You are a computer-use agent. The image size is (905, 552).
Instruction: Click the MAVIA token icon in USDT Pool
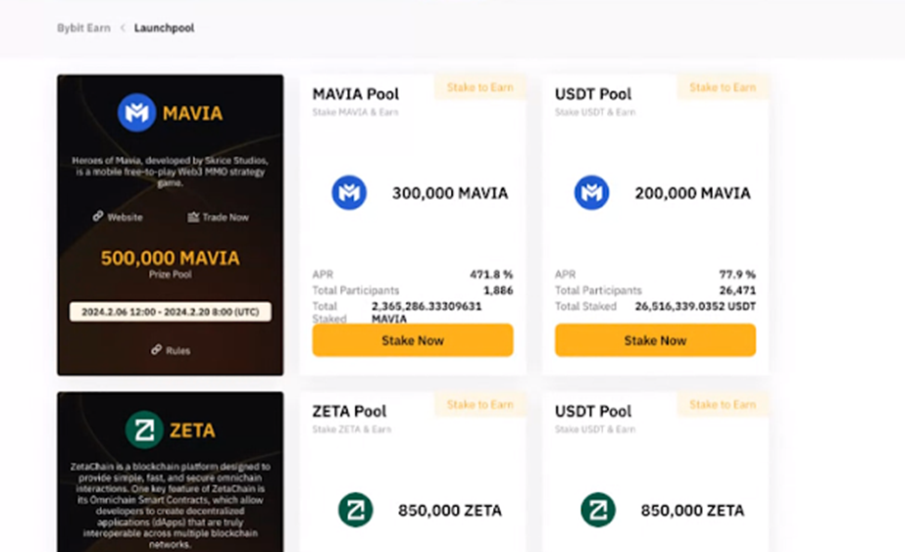coord(591,192)
